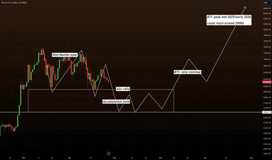Click the 70000.00 price axis label
Screen dimensions: 272x160
tap(267, 59)
